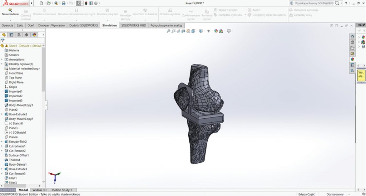Switch to the Szkic tab

(x=20, y=26)
